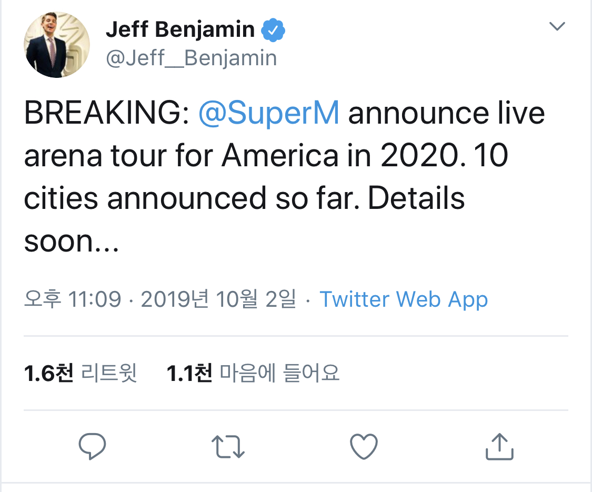The width and height of the screenshot is (592, 492).
Task: Click the Twitter Web App source link
Action: tap(404, 299)
